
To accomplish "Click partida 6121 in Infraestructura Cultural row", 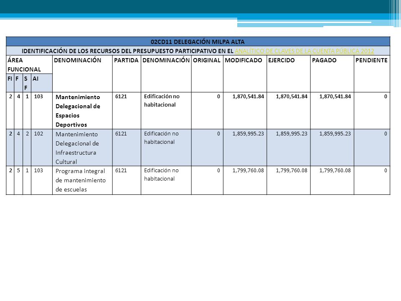I will [121, 134].
